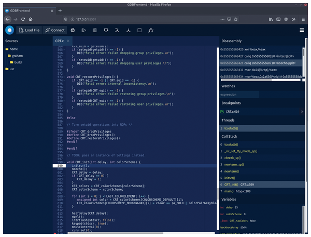Click the disassembly horizontal scrollbar

pos(247,80)
